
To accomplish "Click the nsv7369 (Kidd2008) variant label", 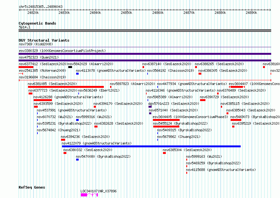I will 36,44.
